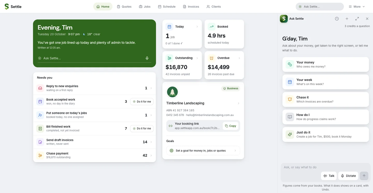373x193 pixels.
Task: Expand the Outstanding card chevron
Action: point(197,58)
